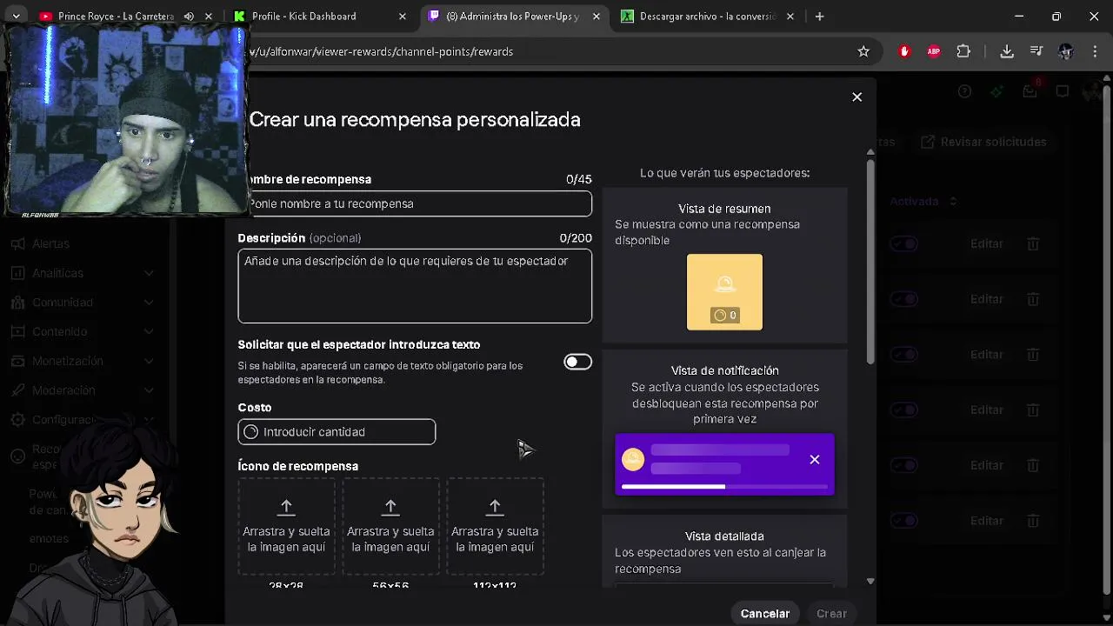This screenshot has height=626, width=1113.
Task: Open a new browser tab
Action: pyautogui.click(x=819, y=17)
